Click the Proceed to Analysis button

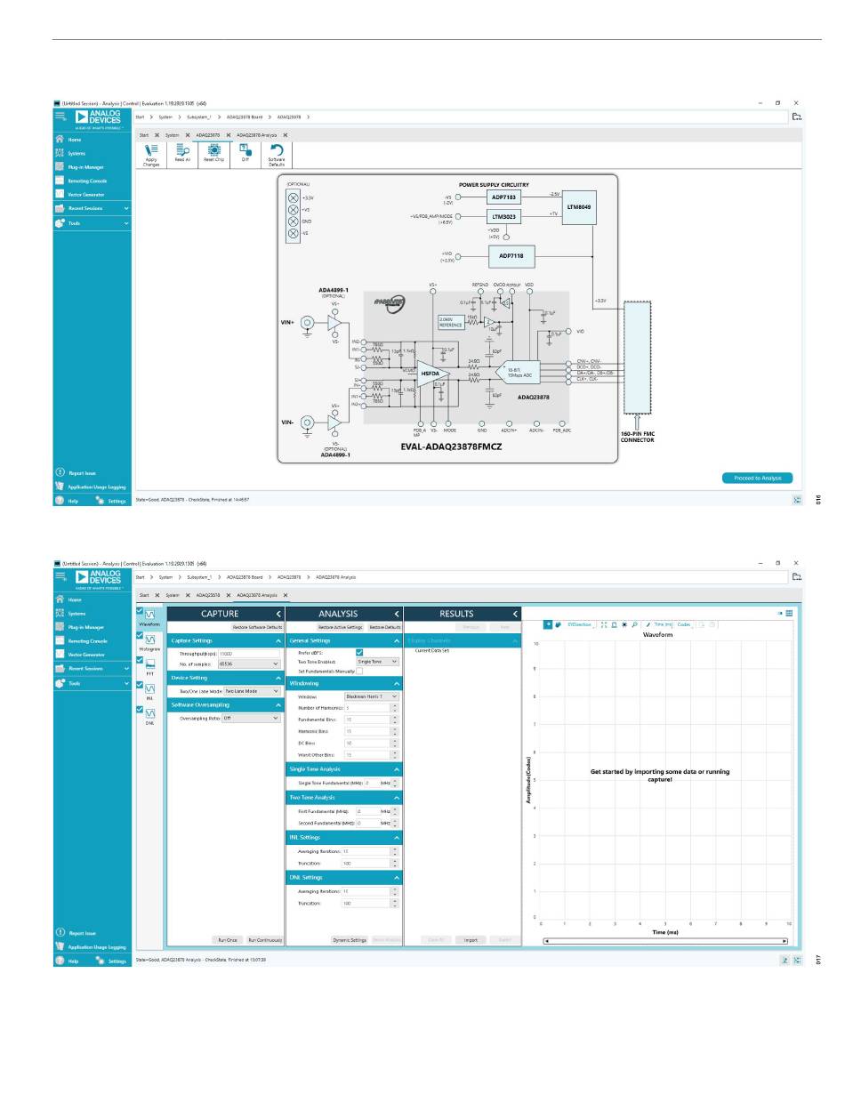click(758, 478)
